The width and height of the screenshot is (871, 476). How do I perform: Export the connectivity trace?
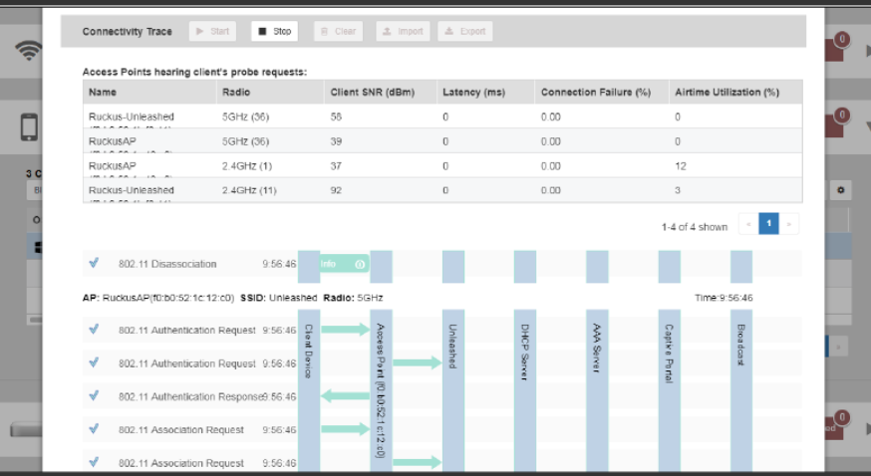(x=464, y=32)
